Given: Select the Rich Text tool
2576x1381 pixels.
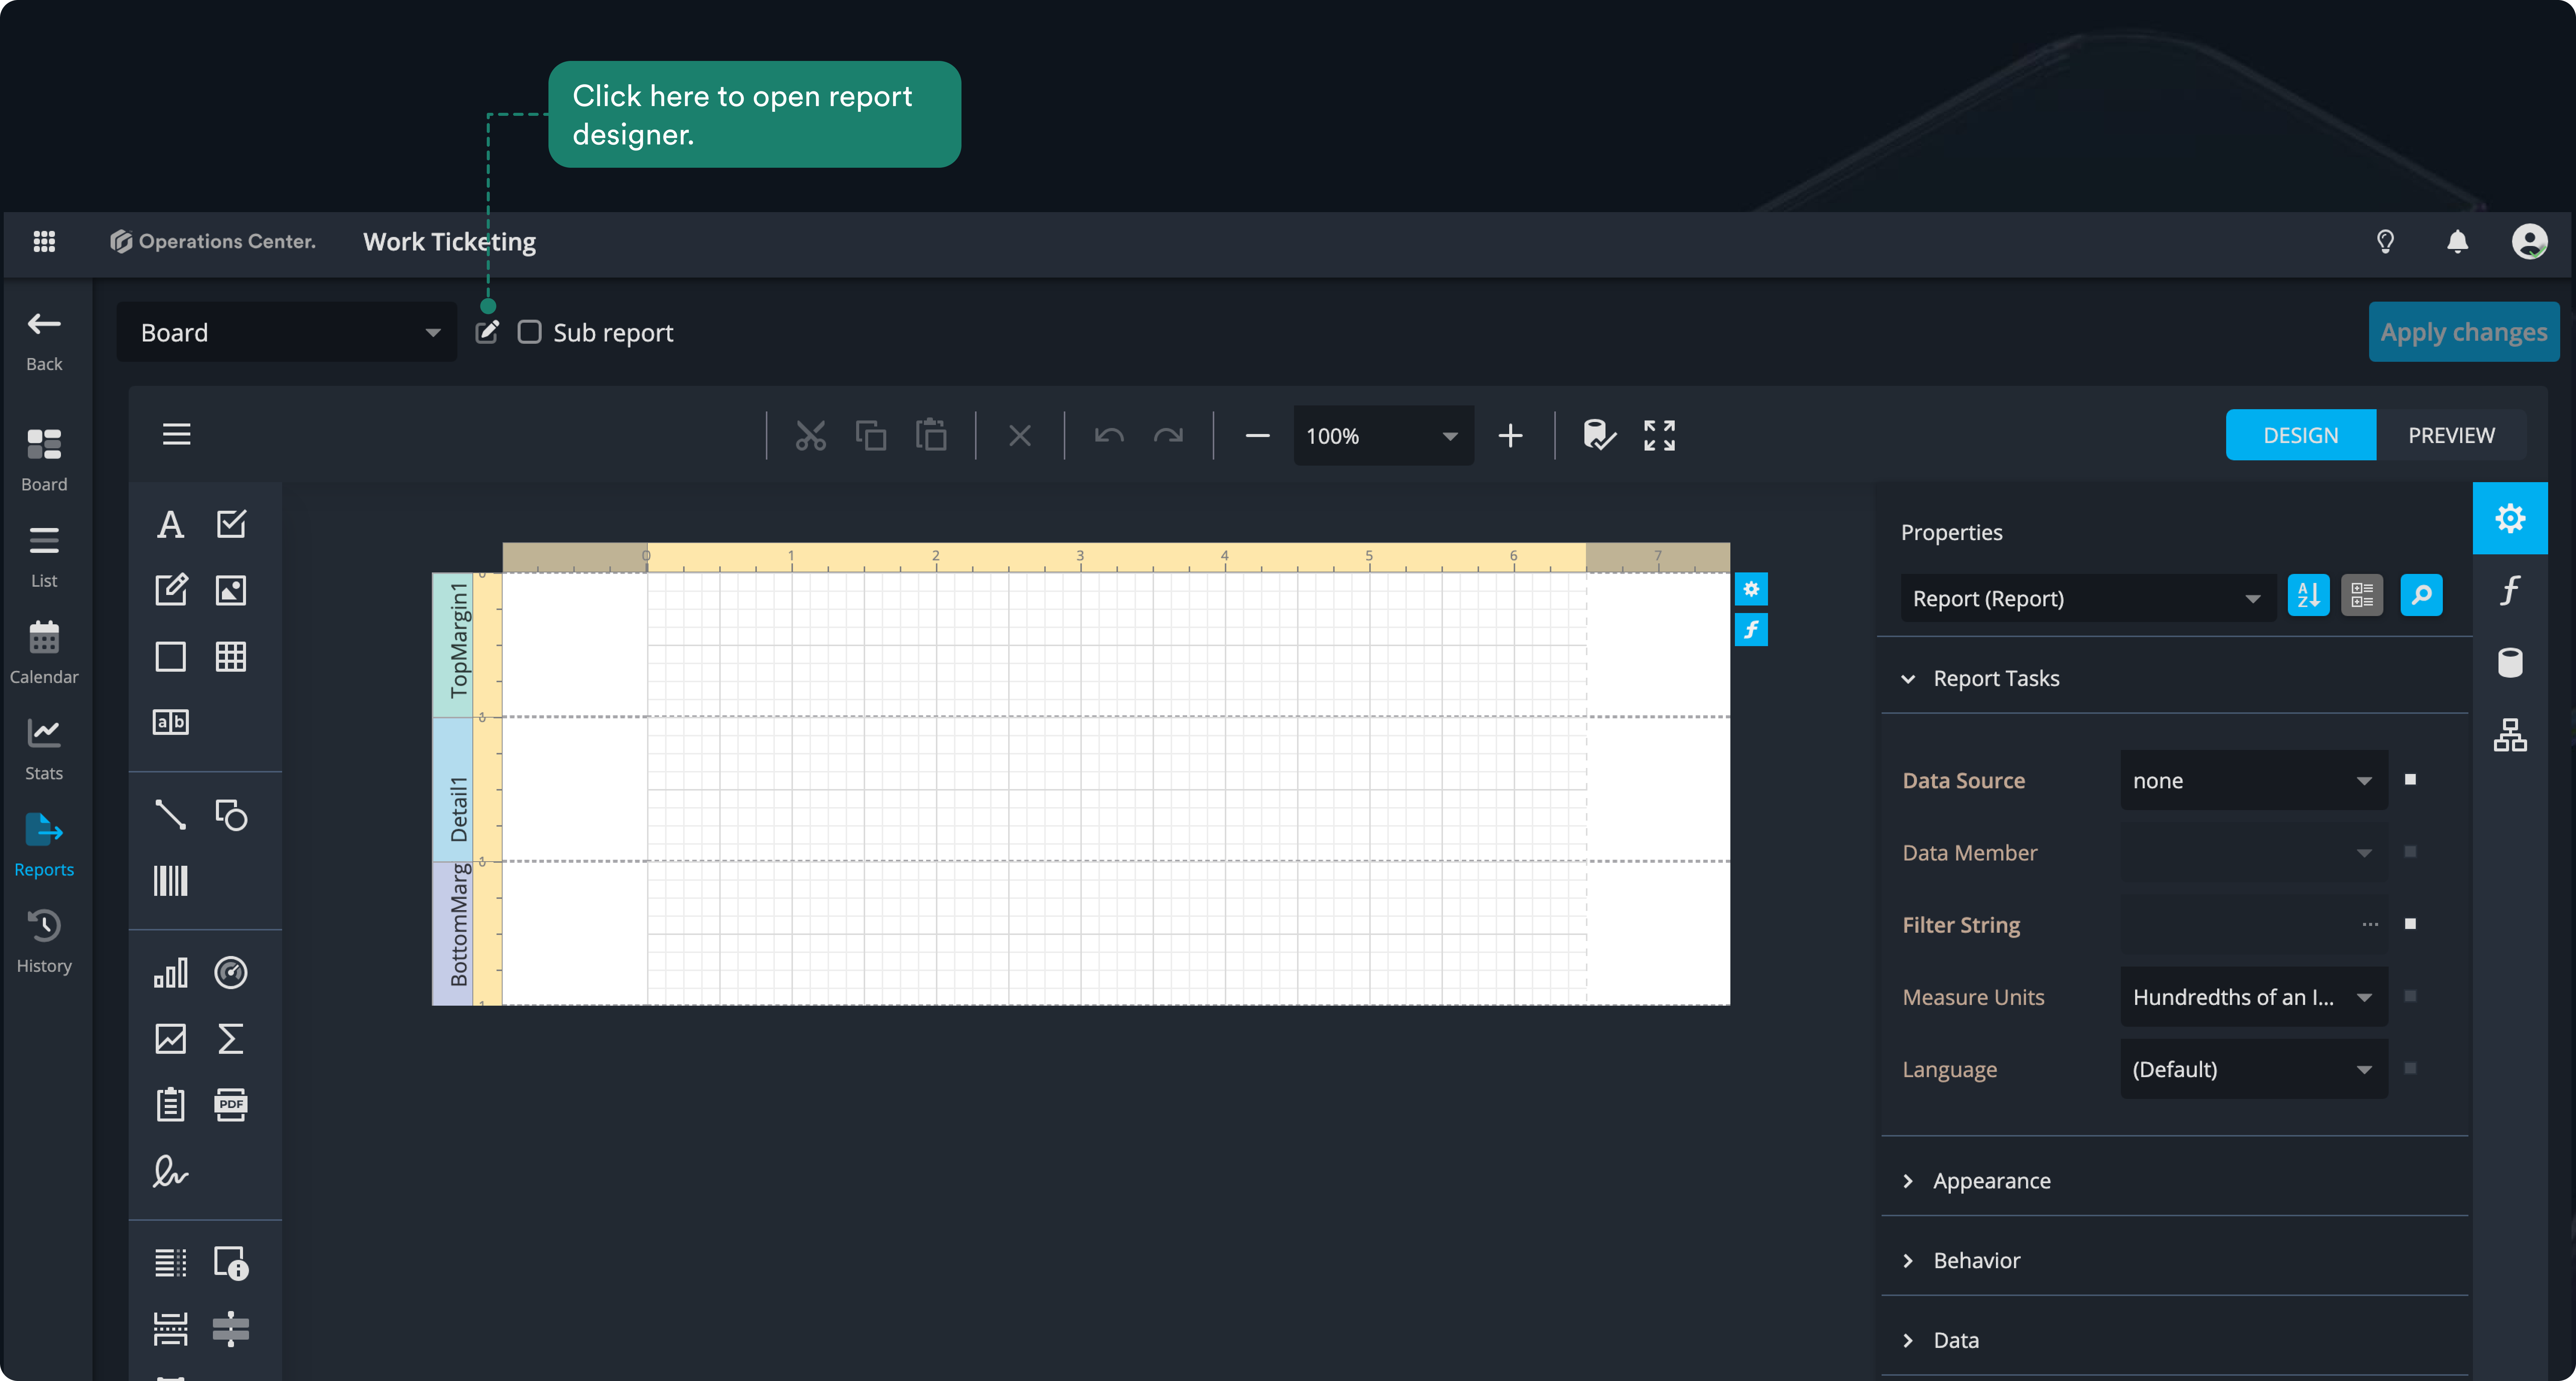Looking at the screenshot, I should (171, 590).
